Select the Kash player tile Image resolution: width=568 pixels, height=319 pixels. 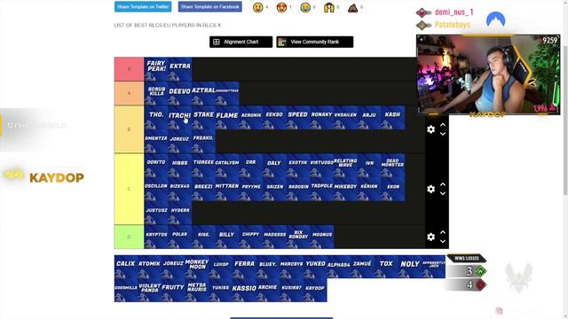(x=392, y=118)
